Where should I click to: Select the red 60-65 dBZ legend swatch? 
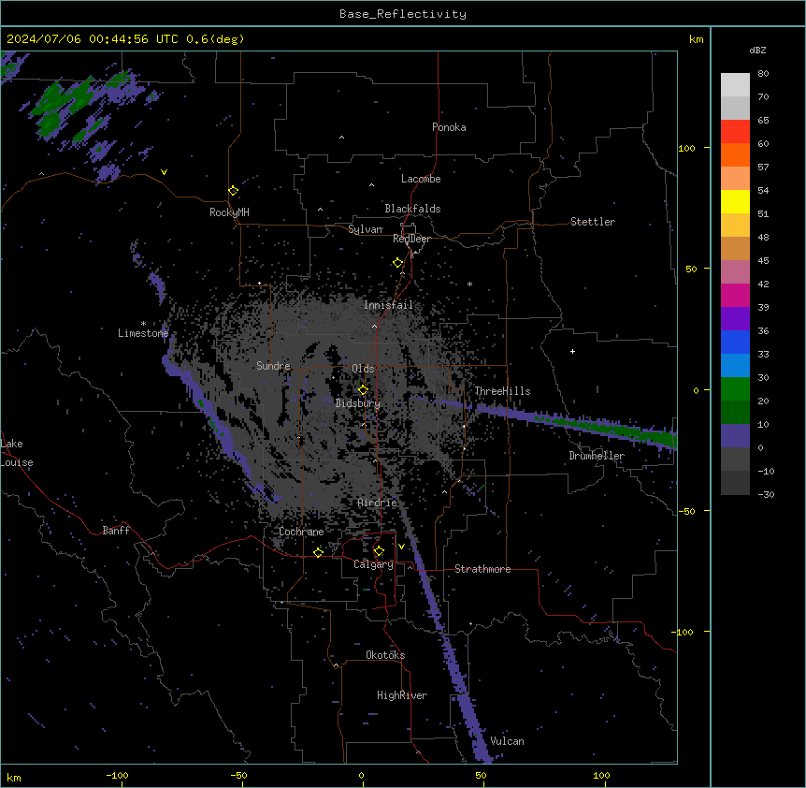coord(735,131)
